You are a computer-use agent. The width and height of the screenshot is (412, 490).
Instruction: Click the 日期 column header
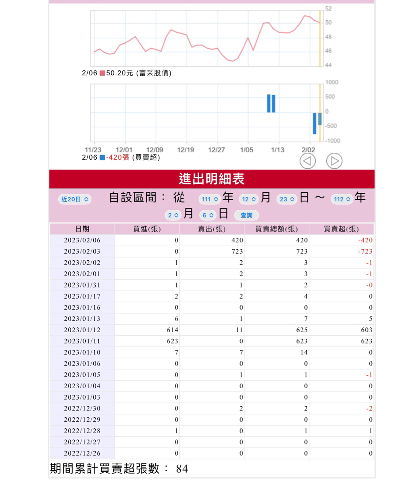(x=82, y=229)
